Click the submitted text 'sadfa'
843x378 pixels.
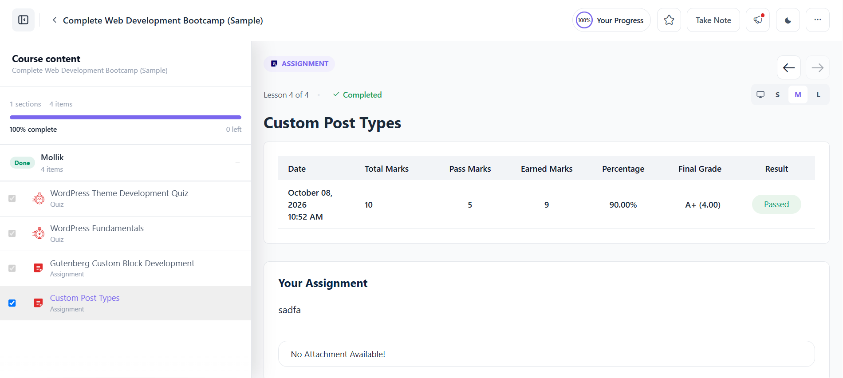pyautogui.click(x=289, y=310)
